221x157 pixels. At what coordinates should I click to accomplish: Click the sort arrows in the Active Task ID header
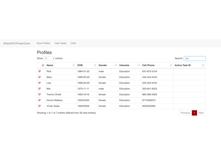tap(203, 65)
